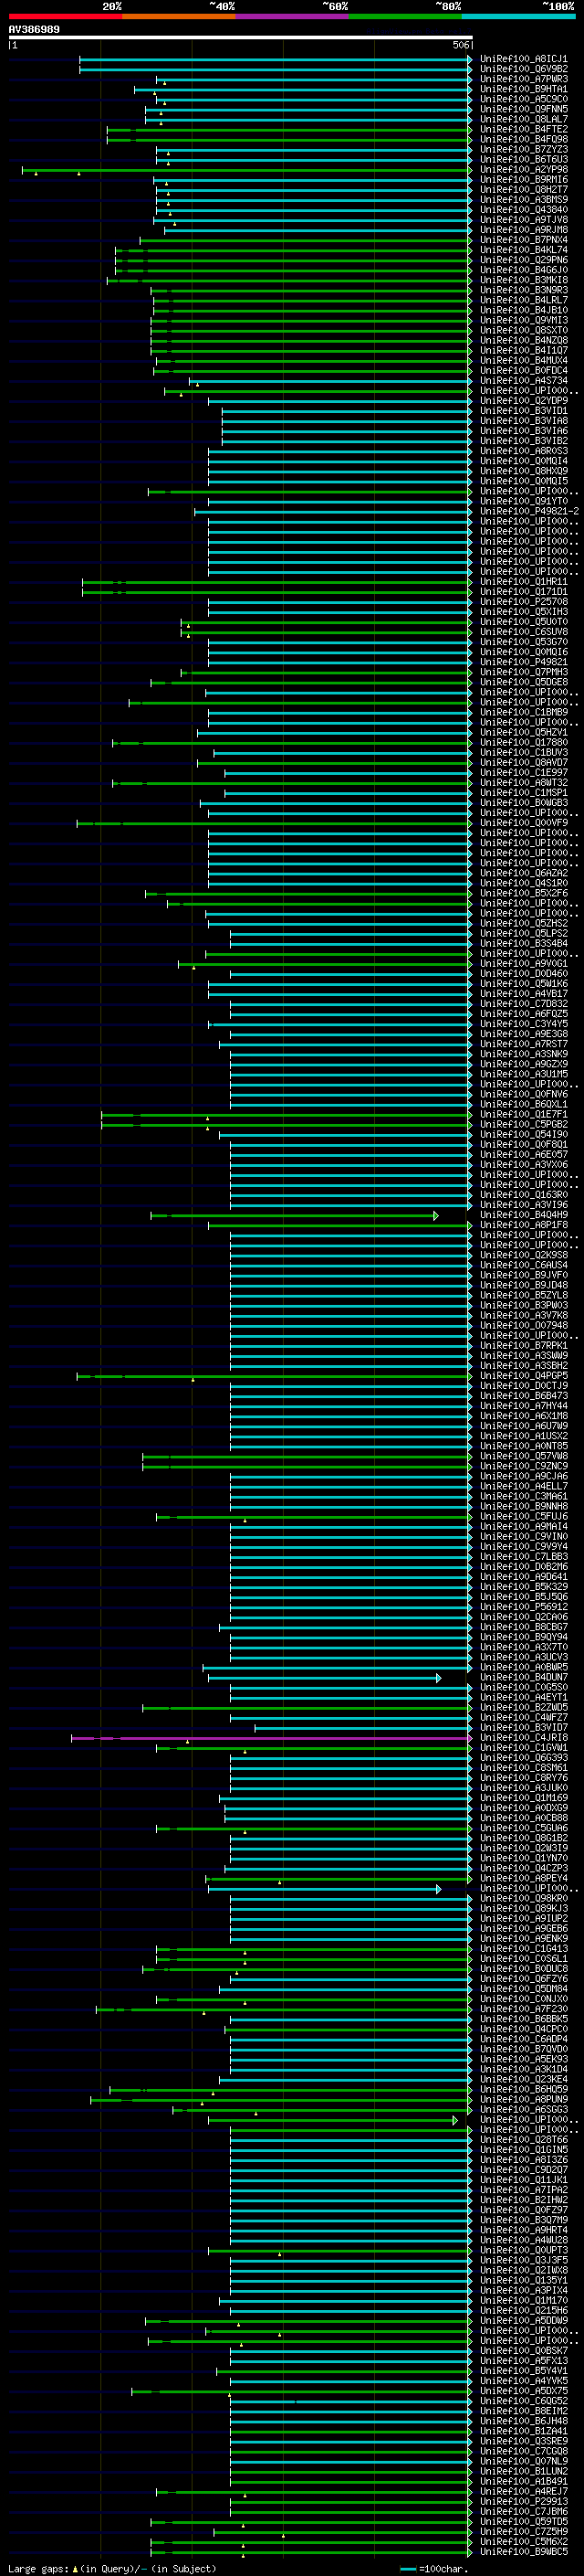584x2576 pixels.
Task: Open hit UniRef100_Q29PN6
Action: click(524, 260)
